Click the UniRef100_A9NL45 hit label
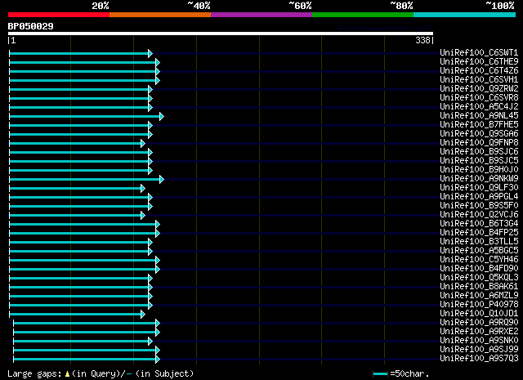This screenshot has height=380, width=523. (x=479, y=116)
